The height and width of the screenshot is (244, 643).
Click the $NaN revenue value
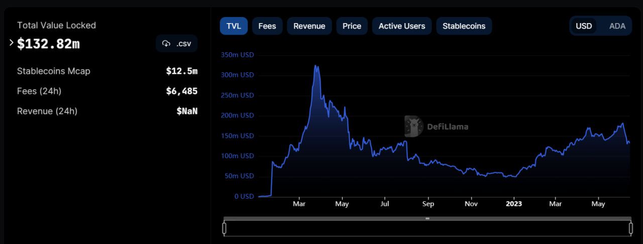click(187, 111)
